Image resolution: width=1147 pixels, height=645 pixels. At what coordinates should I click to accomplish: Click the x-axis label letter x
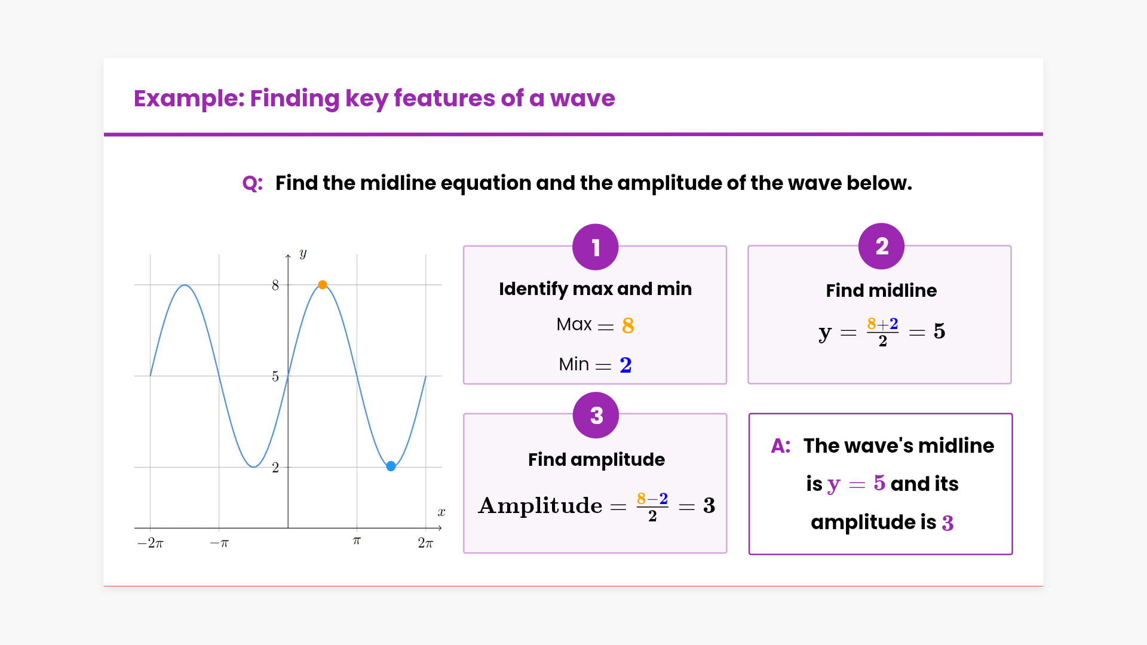coord(441,512)
